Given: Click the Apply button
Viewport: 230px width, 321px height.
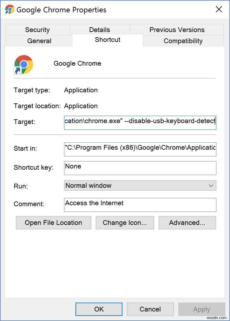Looking at the screenshot, I should [201, 309].
